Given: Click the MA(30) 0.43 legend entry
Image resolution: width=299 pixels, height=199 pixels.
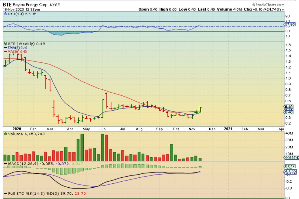Looking at the screenshot, I should click(x=15, y=51).
